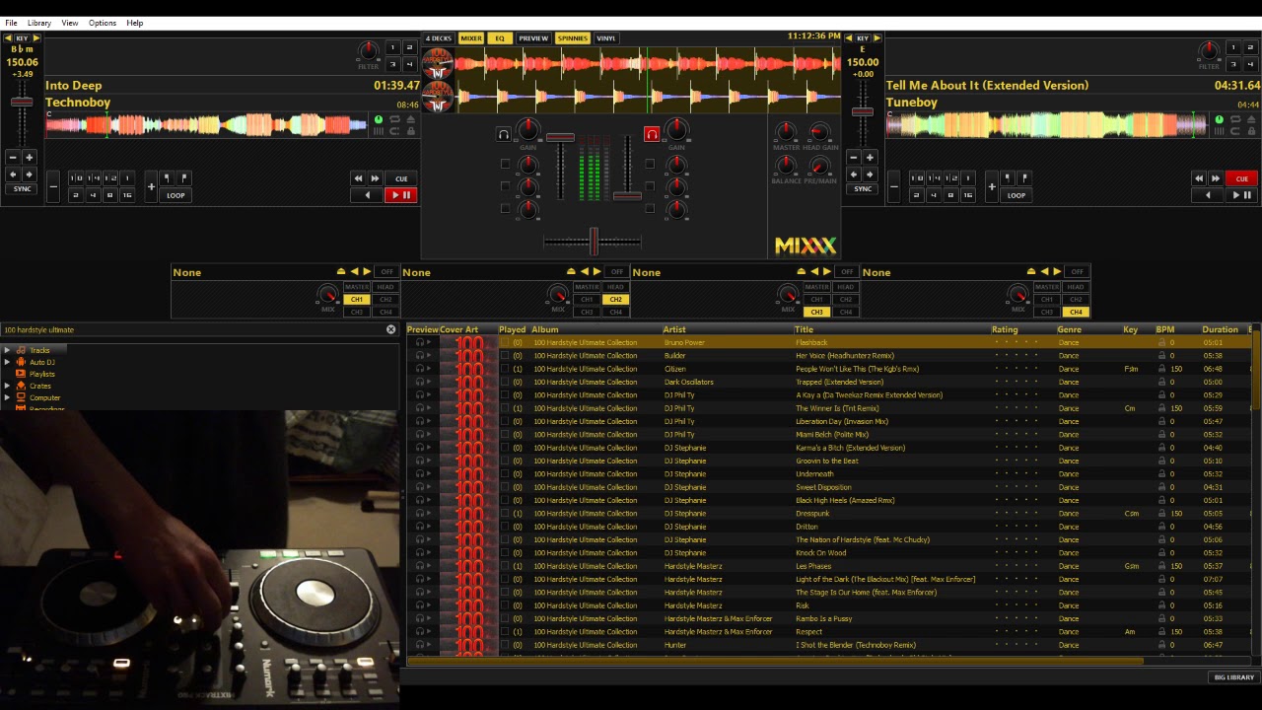
Task: Expand the Computer tree item
Action: point(8,397)
